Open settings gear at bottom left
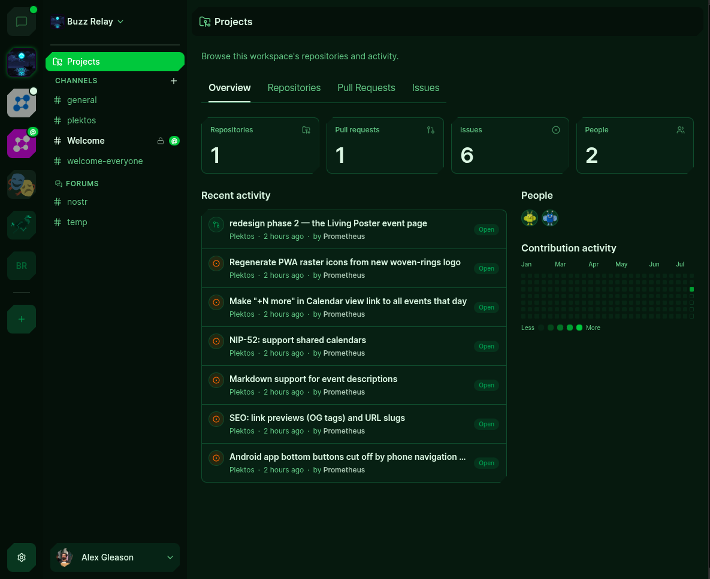This screenshot has width=710, height=579. pos(22,557)
